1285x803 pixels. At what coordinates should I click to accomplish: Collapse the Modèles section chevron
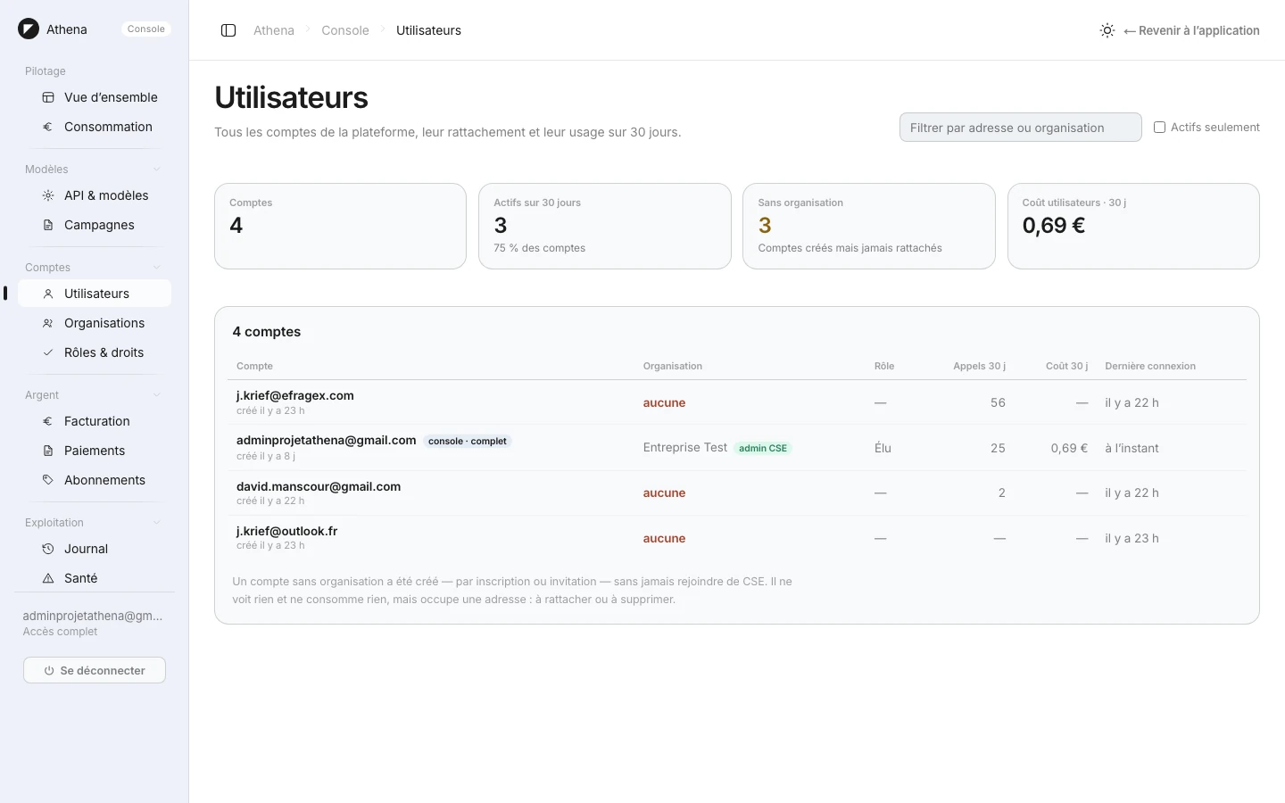(157, 170)
